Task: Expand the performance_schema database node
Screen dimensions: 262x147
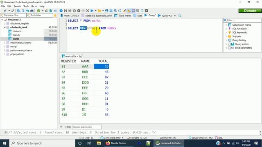Action: point(5,50)
